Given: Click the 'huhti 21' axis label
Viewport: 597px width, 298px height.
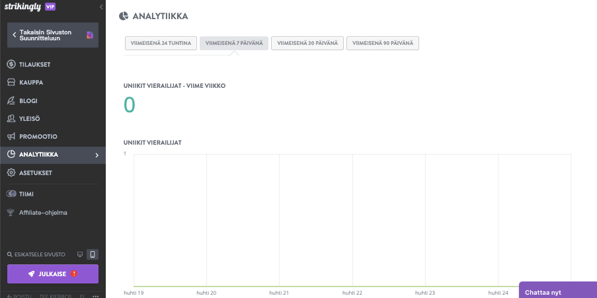Looking at the screenshot, I should (x=279, y=293).
